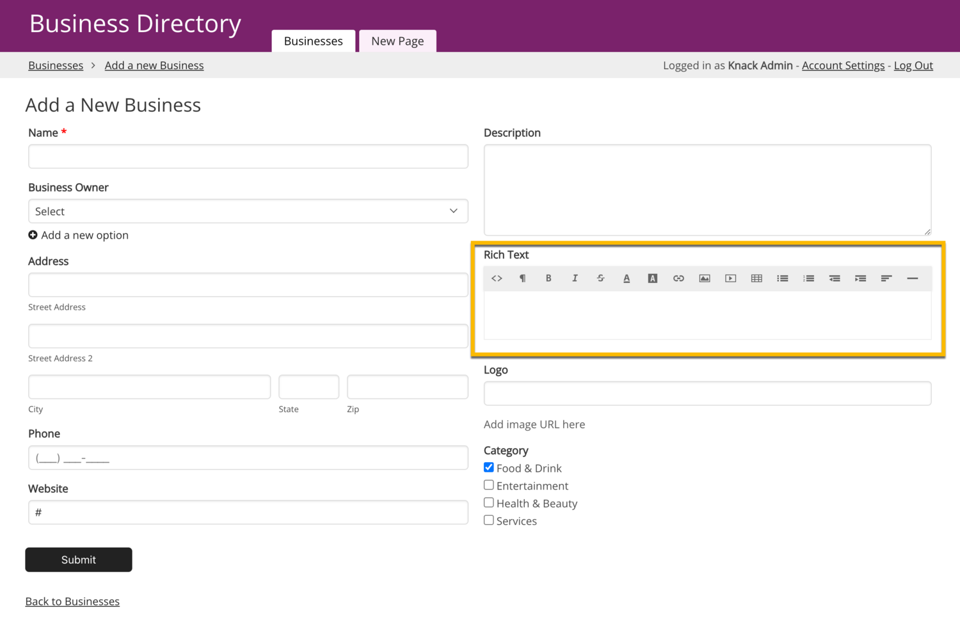Insert a table in Rich Text editor
The height and width of the screenshot is (640, 960).
(x=756, y=278)
